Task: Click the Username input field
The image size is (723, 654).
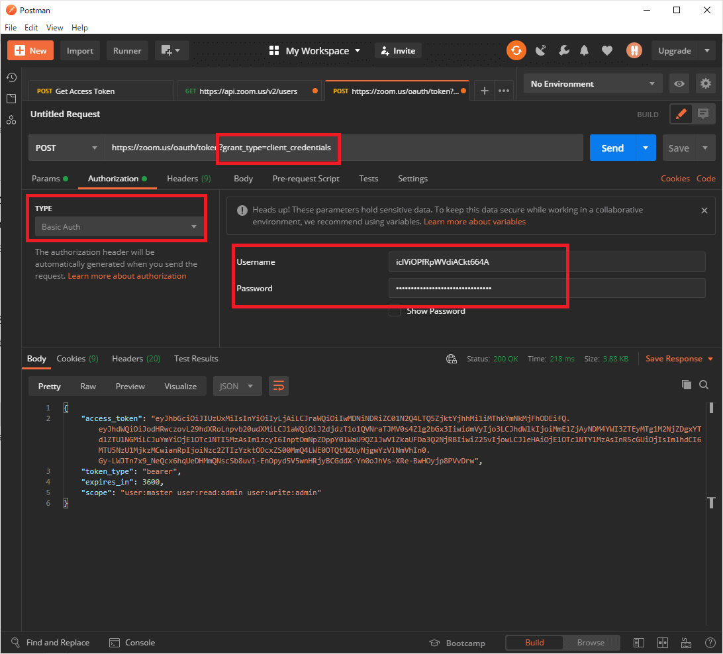Action: tap(547, 261)
